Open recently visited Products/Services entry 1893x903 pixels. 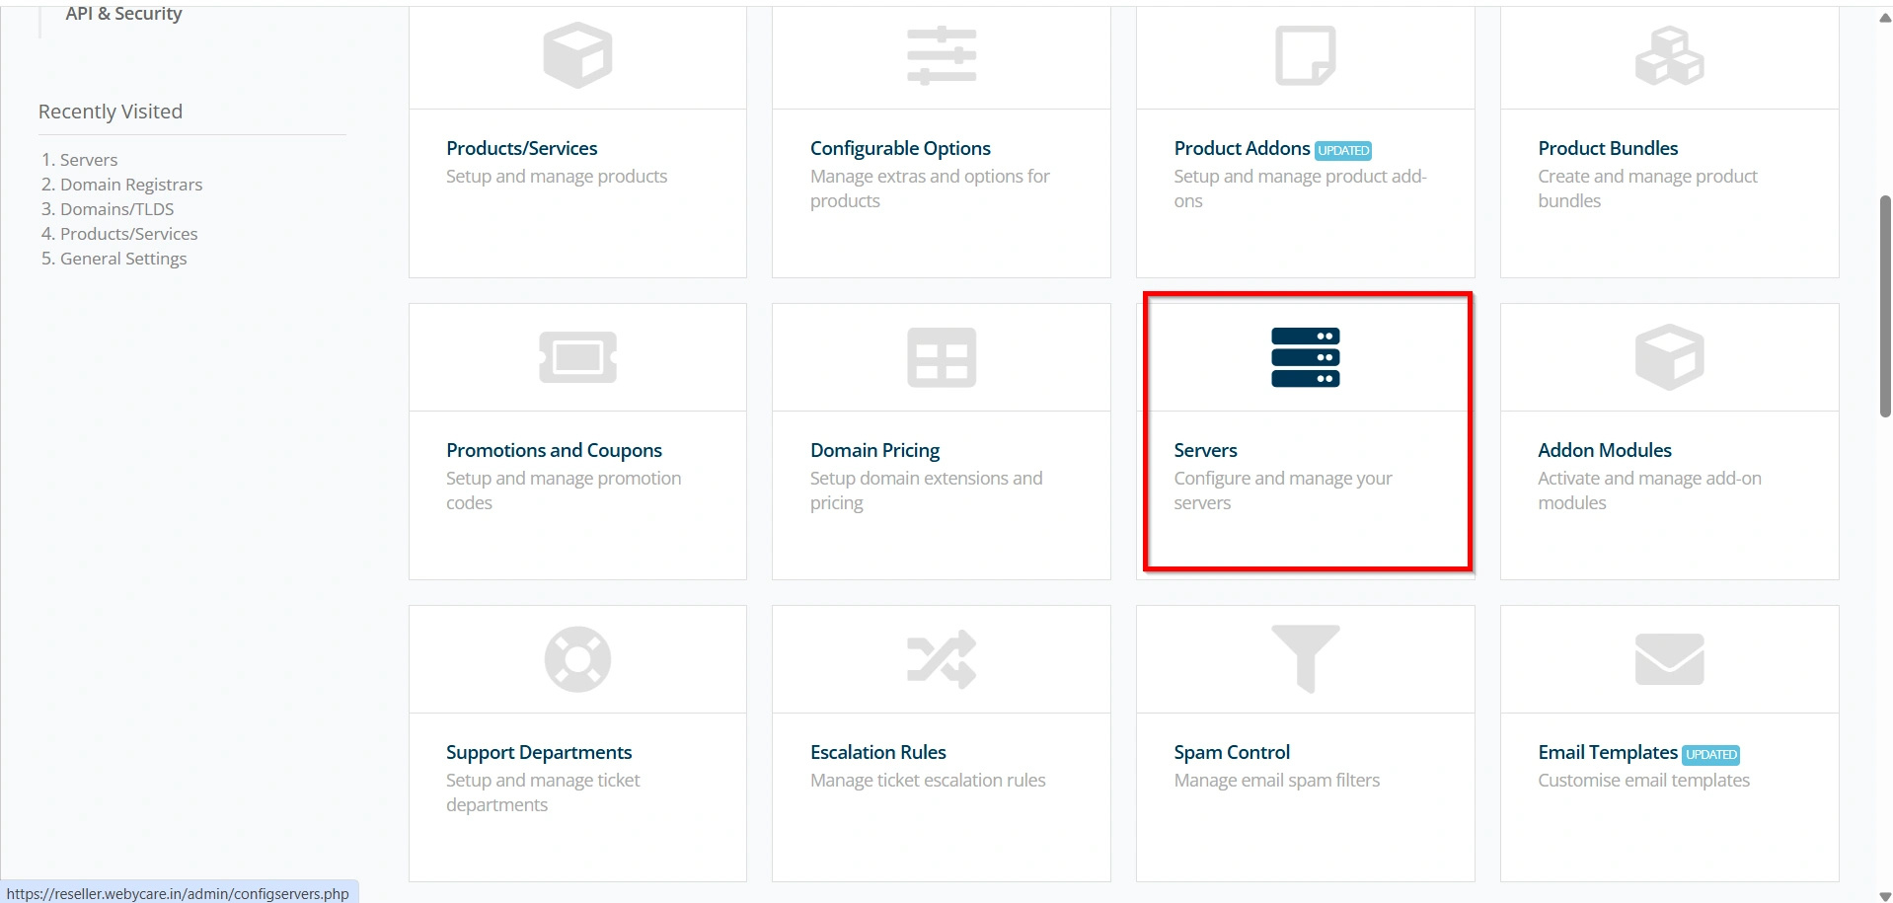pos(128,234)
